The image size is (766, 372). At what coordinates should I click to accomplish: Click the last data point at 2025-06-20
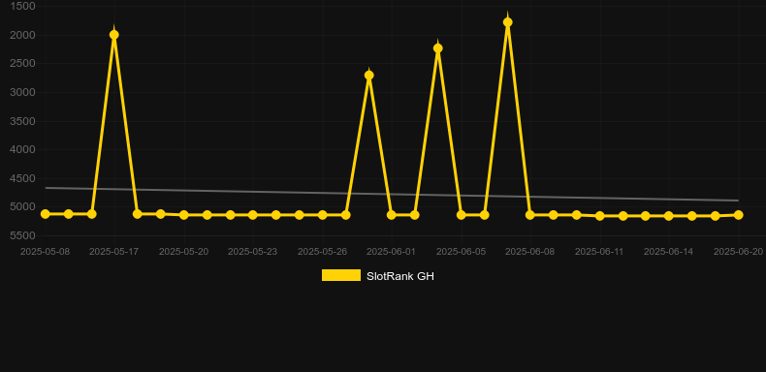(x=739, y=215)
